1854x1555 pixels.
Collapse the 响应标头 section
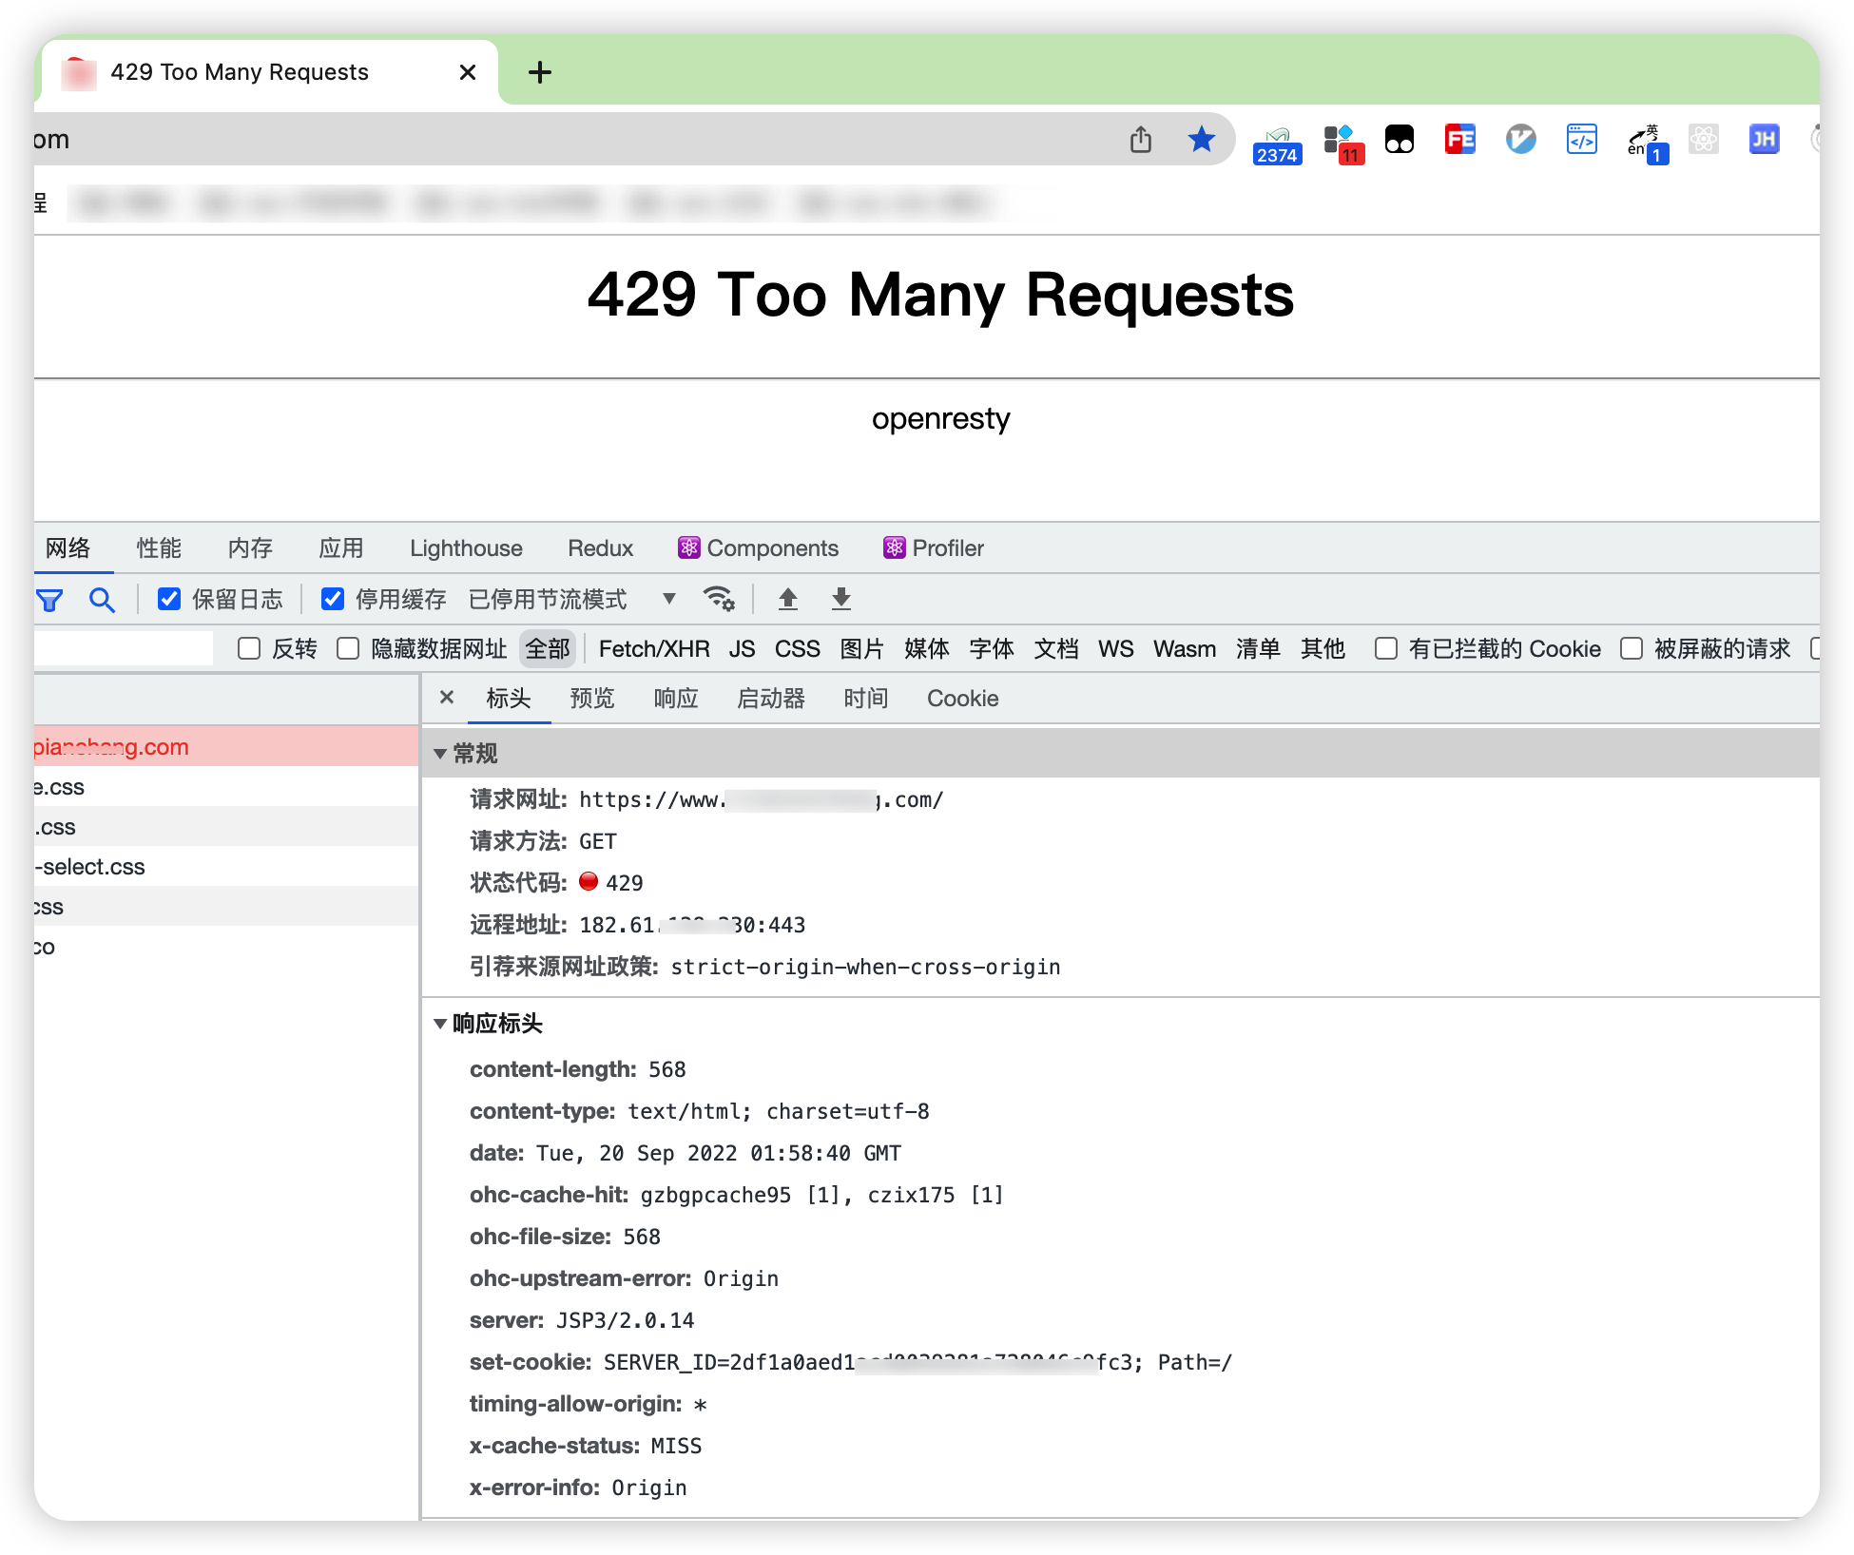click(440, 1024)
